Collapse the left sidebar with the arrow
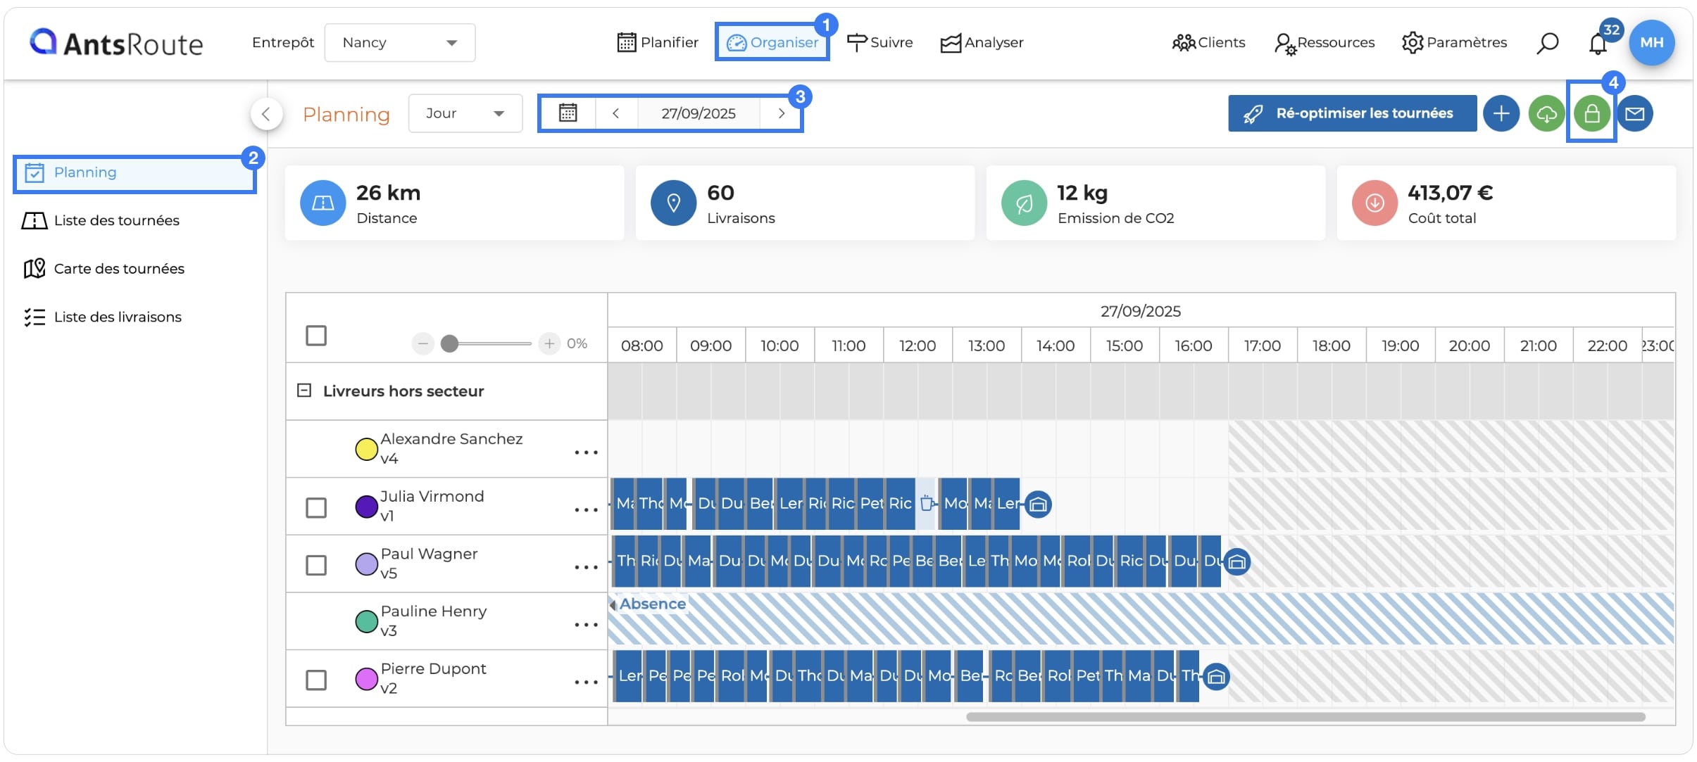The image size is (1697, 762). pyautogui.click(x=266, y=113)
